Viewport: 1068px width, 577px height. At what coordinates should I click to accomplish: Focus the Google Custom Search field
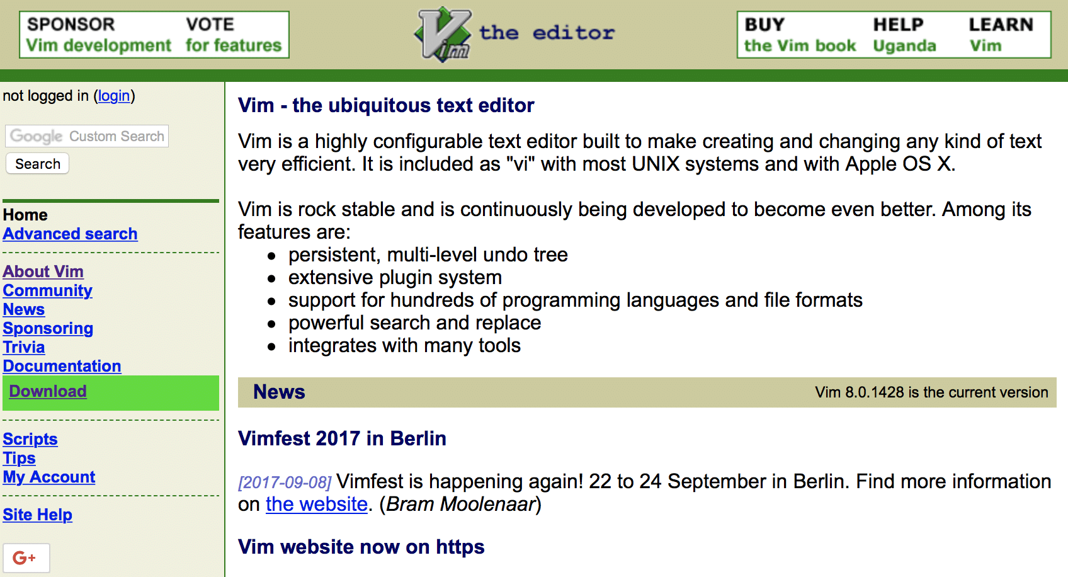87,136
